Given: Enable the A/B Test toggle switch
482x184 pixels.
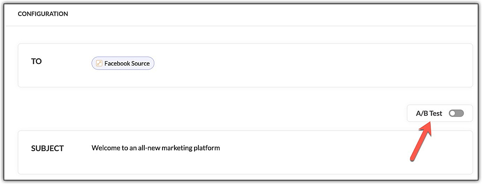Looking at the screenshot, I should point(456,113).
